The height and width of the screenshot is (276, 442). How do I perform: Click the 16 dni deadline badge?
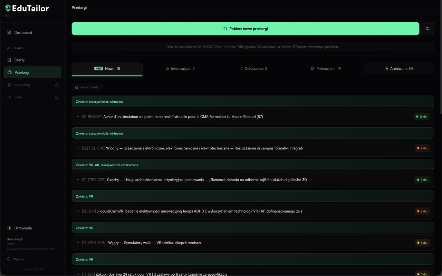pos(422,117)
